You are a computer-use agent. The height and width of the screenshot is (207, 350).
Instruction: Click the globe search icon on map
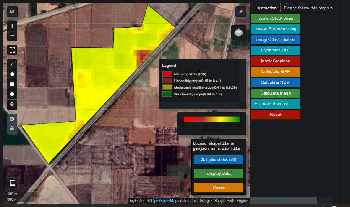pos(12,12)
